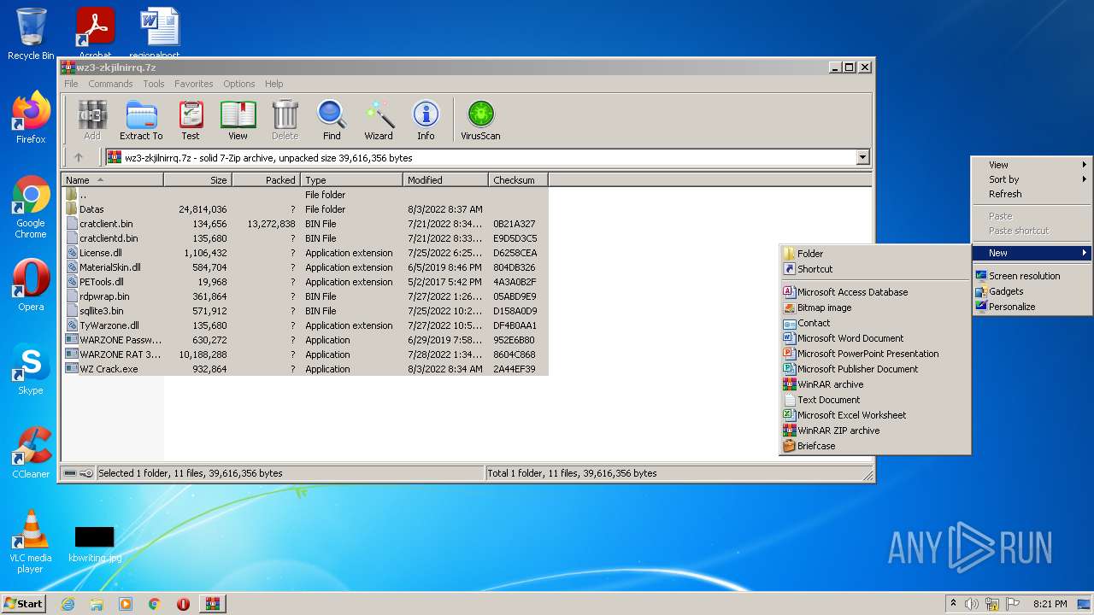The height and width of the screenshot is (615, 1094).
Task: Open the Google Chrome desktop shortcut
Action: pyautogui.click(x=31, y=207)
